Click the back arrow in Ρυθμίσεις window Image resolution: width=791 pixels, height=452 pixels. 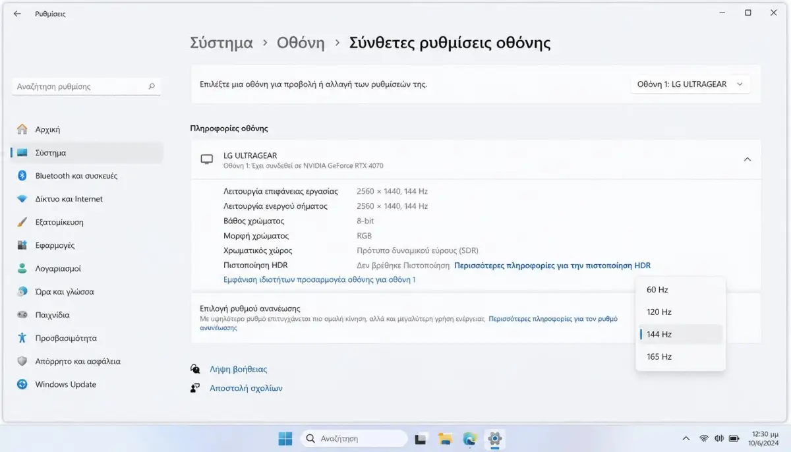coord(17,13)
